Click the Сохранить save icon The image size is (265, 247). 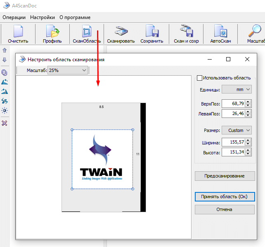click(x=151, y=32)
